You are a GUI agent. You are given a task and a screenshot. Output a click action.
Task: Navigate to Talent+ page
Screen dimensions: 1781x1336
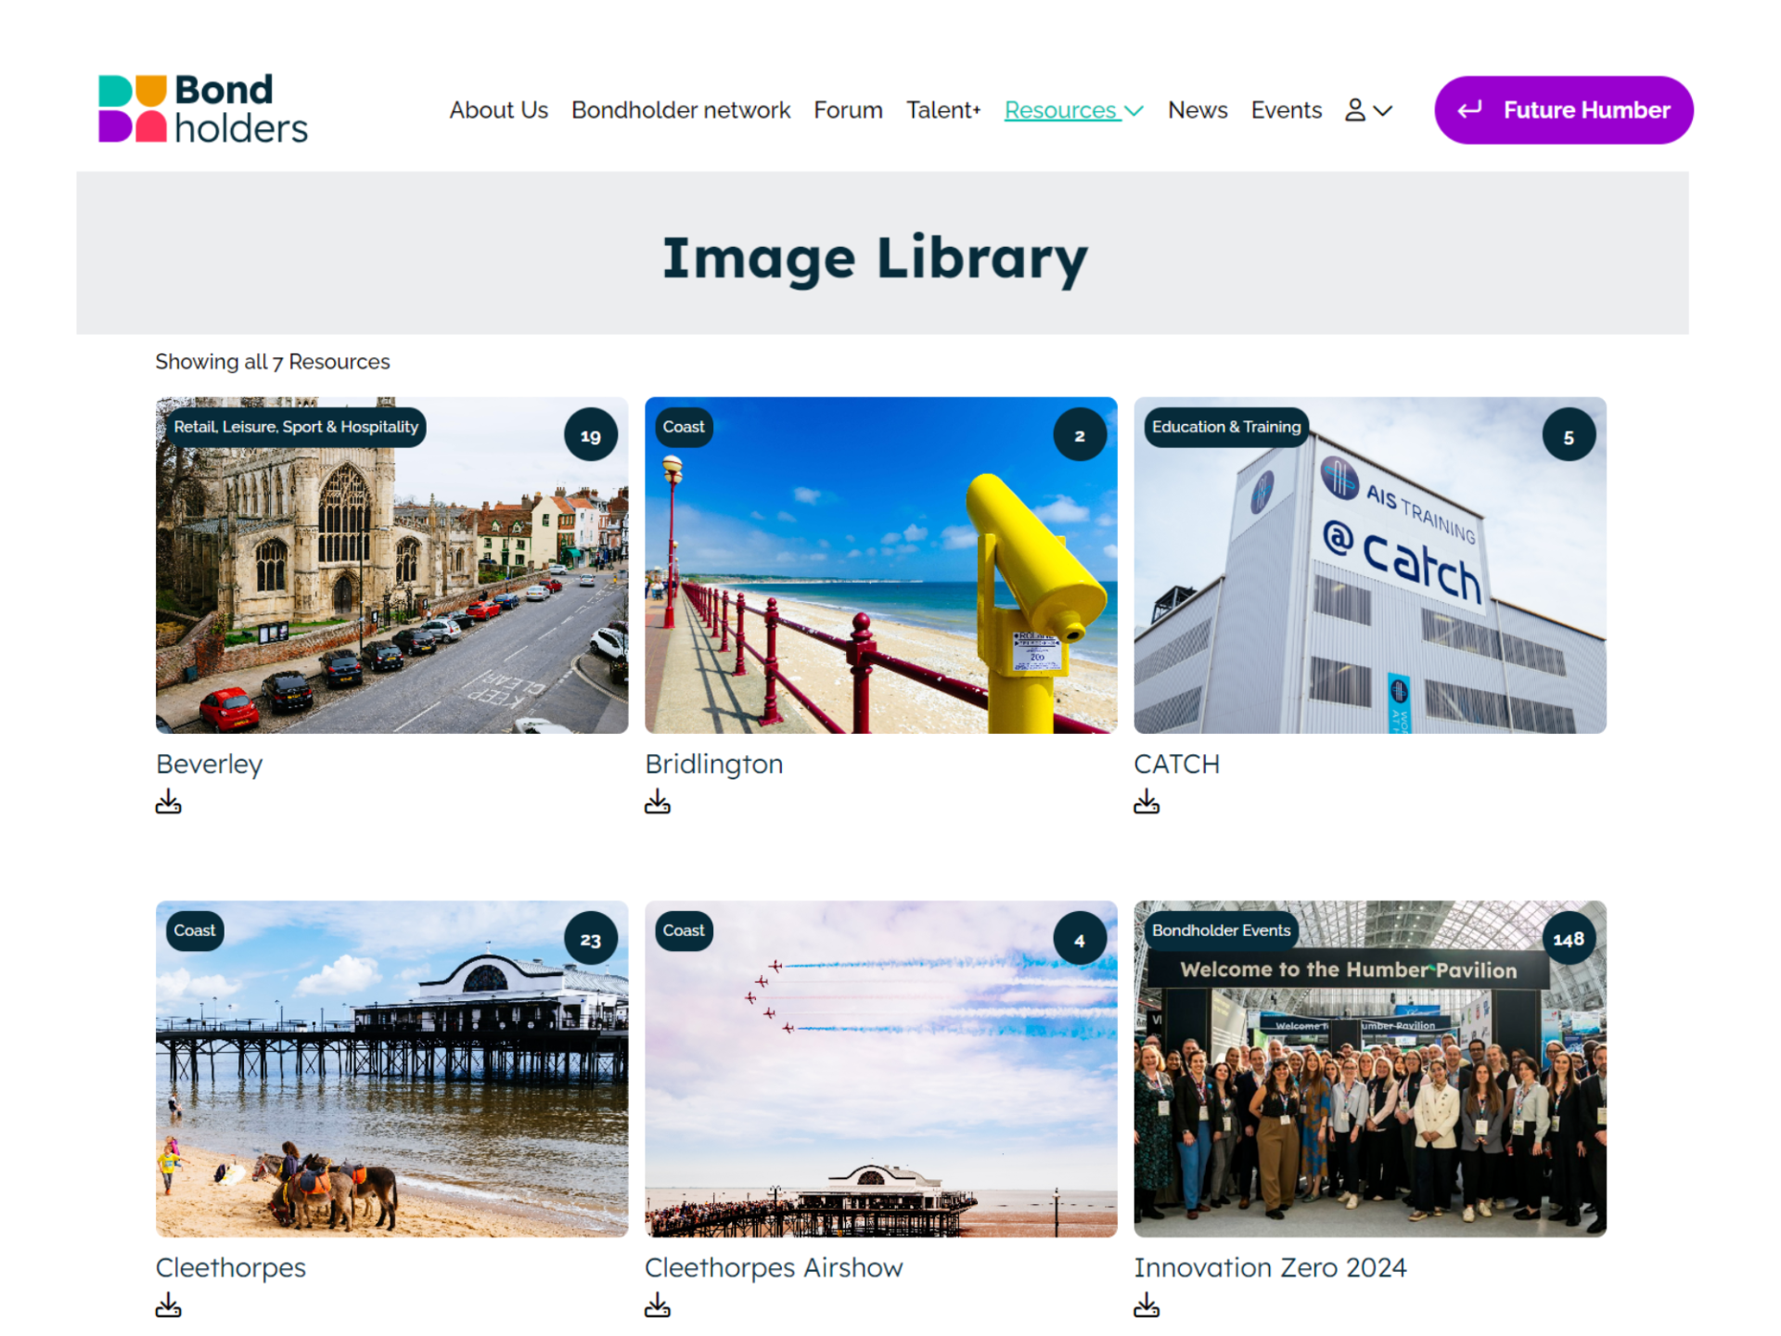click(942, 110)
